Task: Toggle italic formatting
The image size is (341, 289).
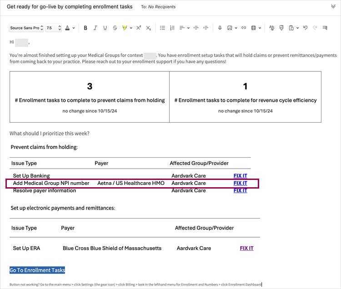Action: [95, 28]
